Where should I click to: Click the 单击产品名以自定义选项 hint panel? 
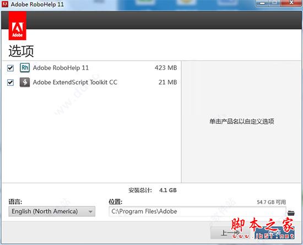tap(242, 122)
